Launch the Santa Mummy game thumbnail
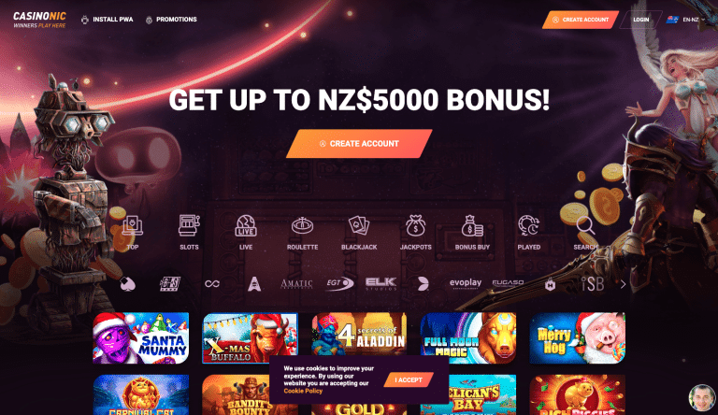The height and width of the screenshot is (415, 718). [141, 338]
